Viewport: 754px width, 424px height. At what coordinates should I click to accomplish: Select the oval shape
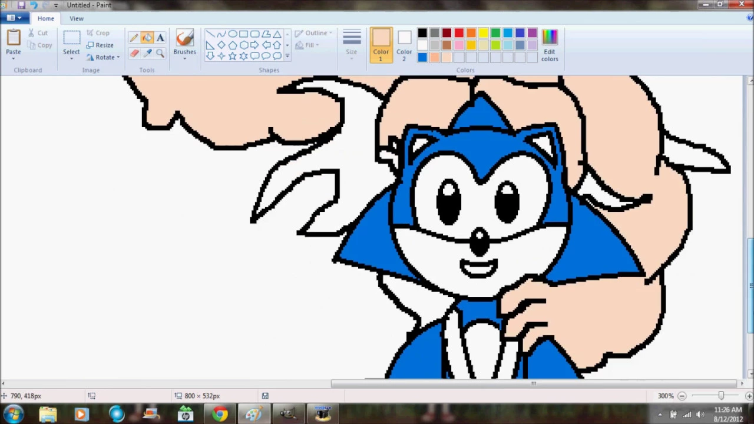click(233, 34)
